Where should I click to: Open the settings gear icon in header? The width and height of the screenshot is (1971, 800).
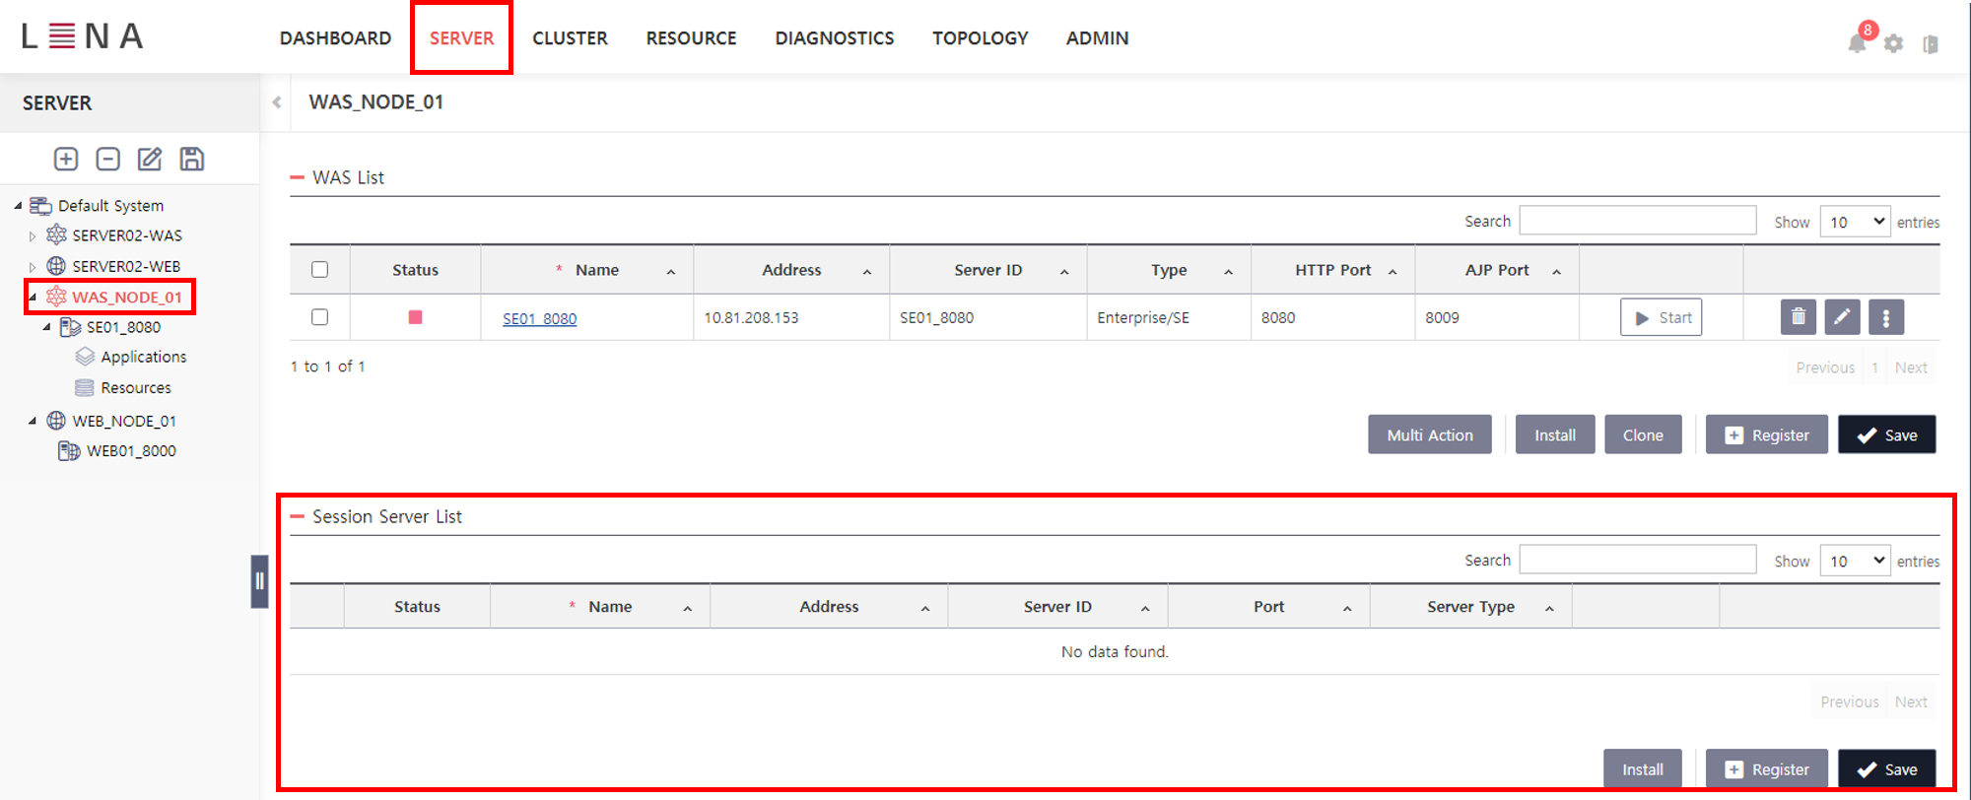point(1893,43)
